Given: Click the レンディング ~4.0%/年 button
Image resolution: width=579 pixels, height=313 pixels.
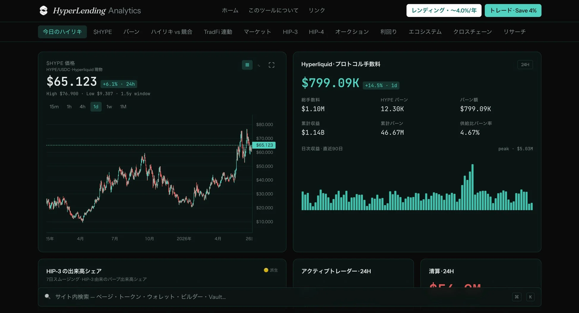Looking at the screenshot, I should (x=444, y=10).
